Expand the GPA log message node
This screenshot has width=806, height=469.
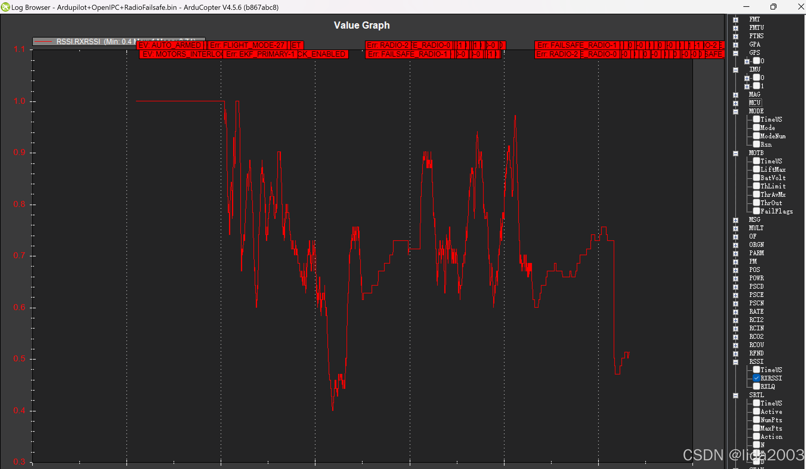(736, 45)
